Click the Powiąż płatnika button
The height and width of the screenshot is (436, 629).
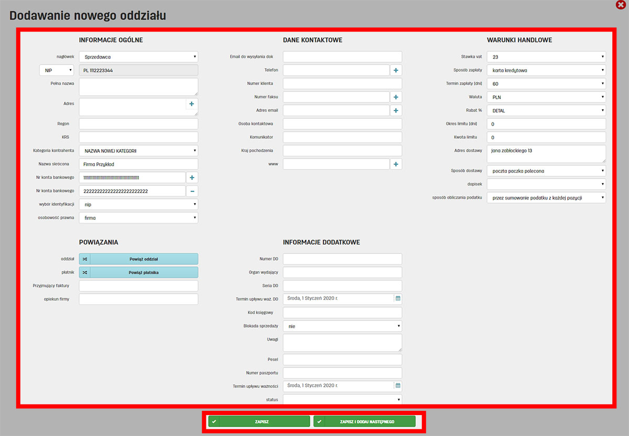pyautogui.click(x=144, y=272)
